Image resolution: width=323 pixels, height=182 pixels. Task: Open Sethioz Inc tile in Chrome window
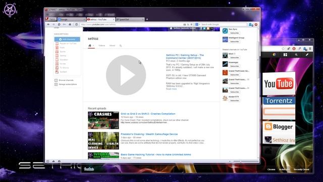pos(280,140)
